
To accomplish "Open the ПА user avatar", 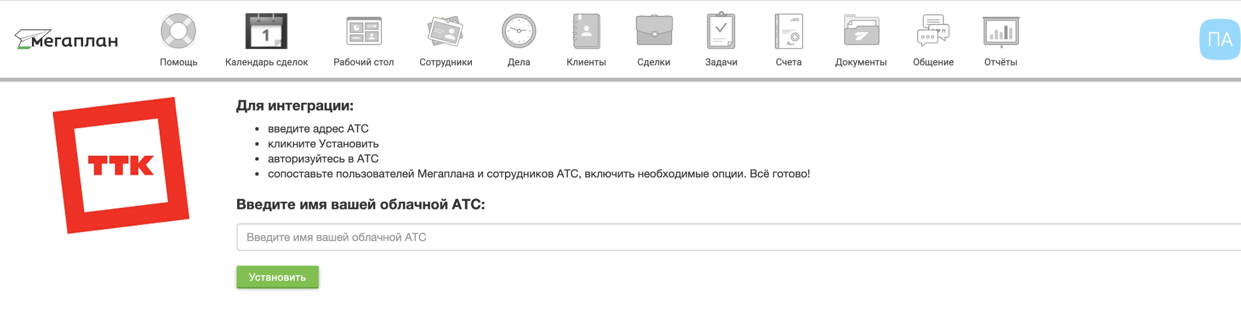I will (x=1219, y=40).
